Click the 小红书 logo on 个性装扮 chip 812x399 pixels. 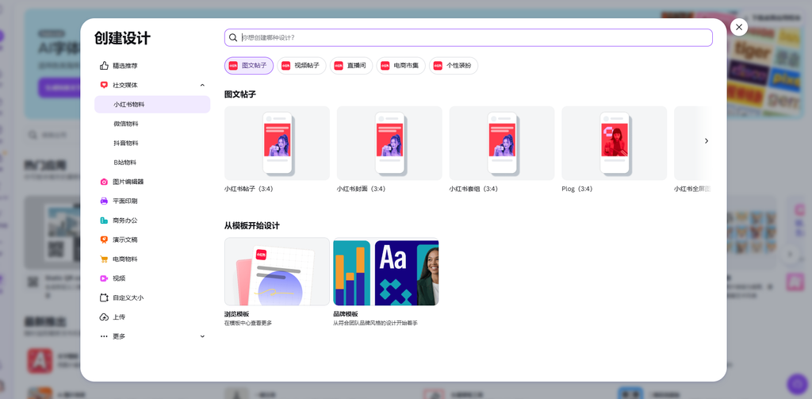tap(438, 66)
